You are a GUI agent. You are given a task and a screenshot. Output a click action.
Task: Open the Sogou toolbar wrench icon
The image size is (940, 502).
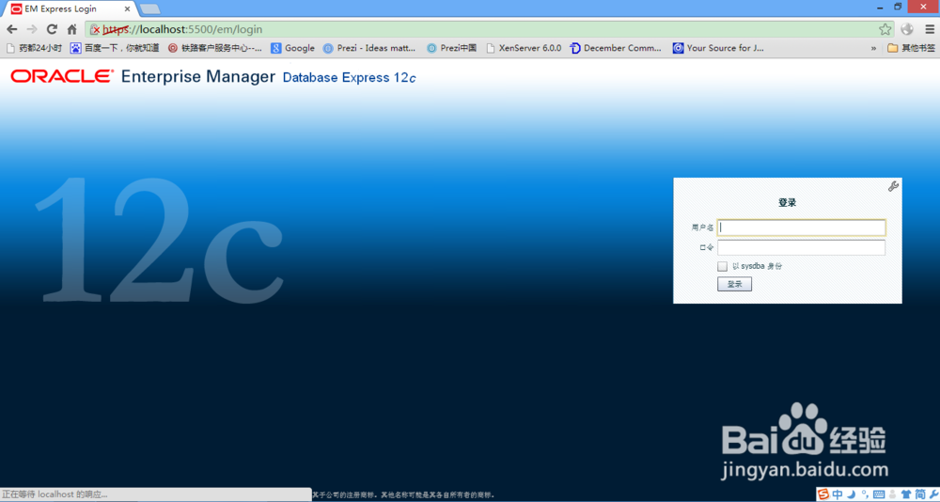(932, 494)
